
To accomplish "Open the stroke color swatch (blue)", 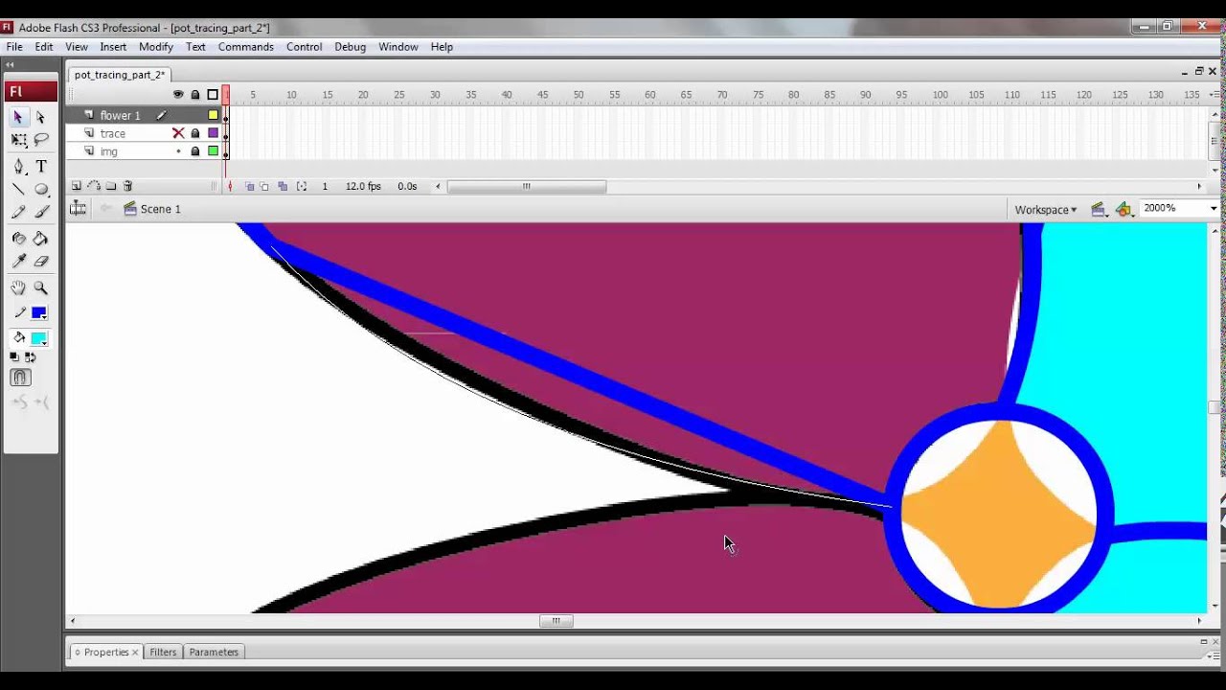I will point(39,313).
